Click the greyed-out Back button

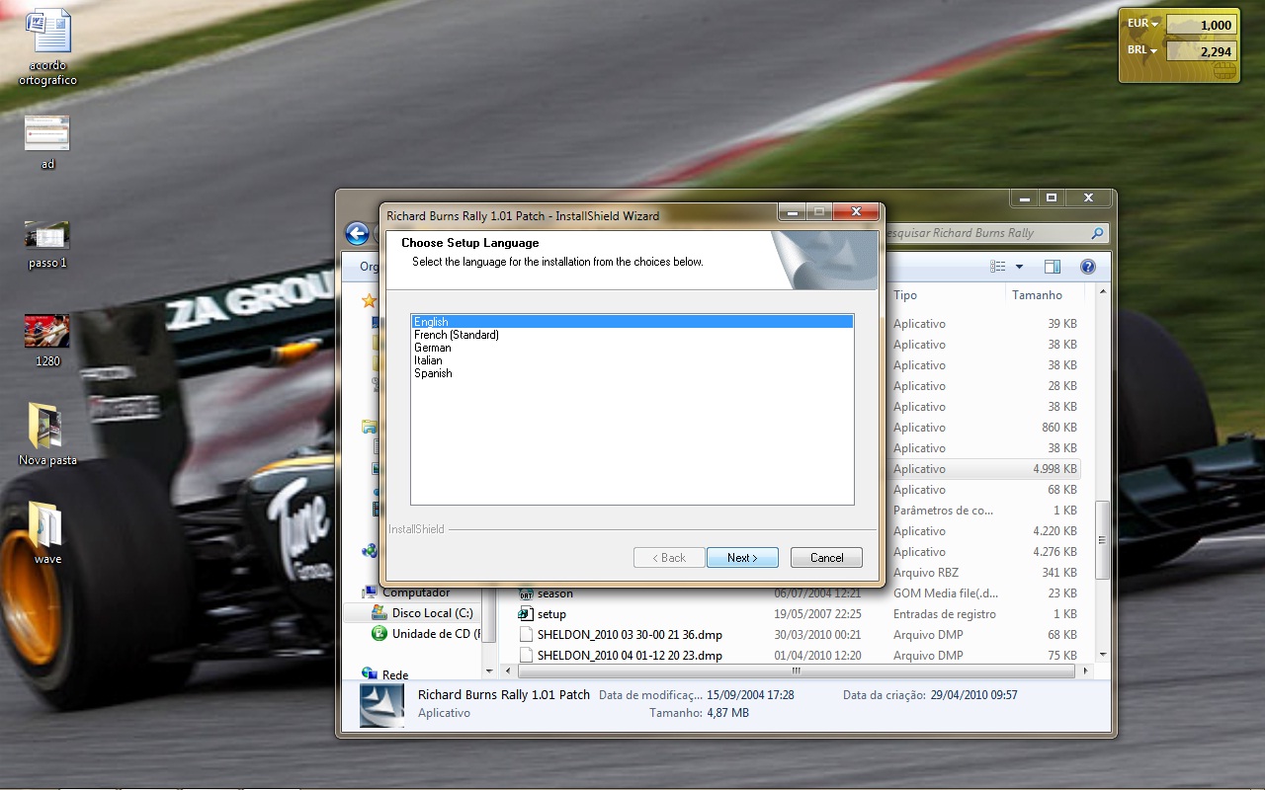coord(669,558)
